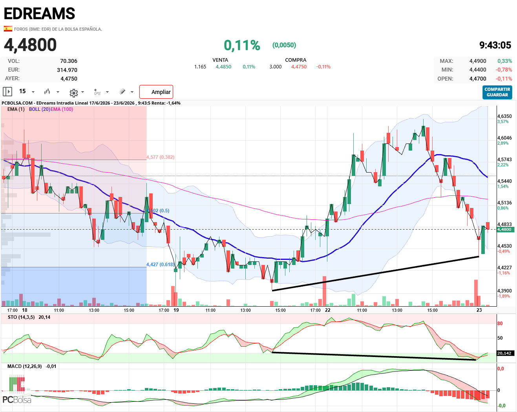Open chart settings gear icon
The image size is (517, 412).
(x=73, y=92)
